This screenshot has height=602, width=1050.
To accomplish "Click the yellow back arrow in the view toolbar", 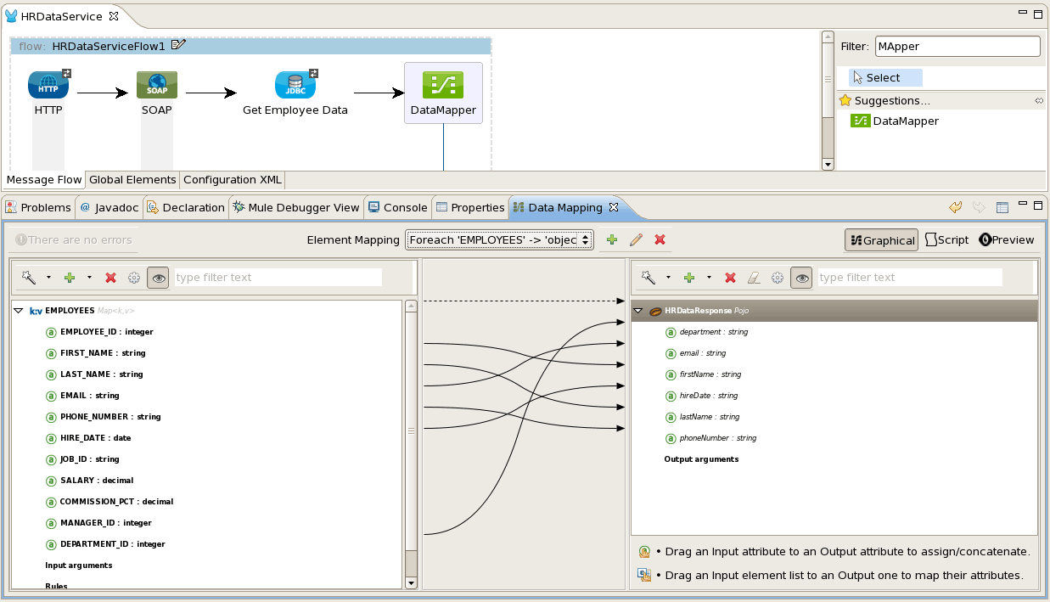I will coord(956,207).
